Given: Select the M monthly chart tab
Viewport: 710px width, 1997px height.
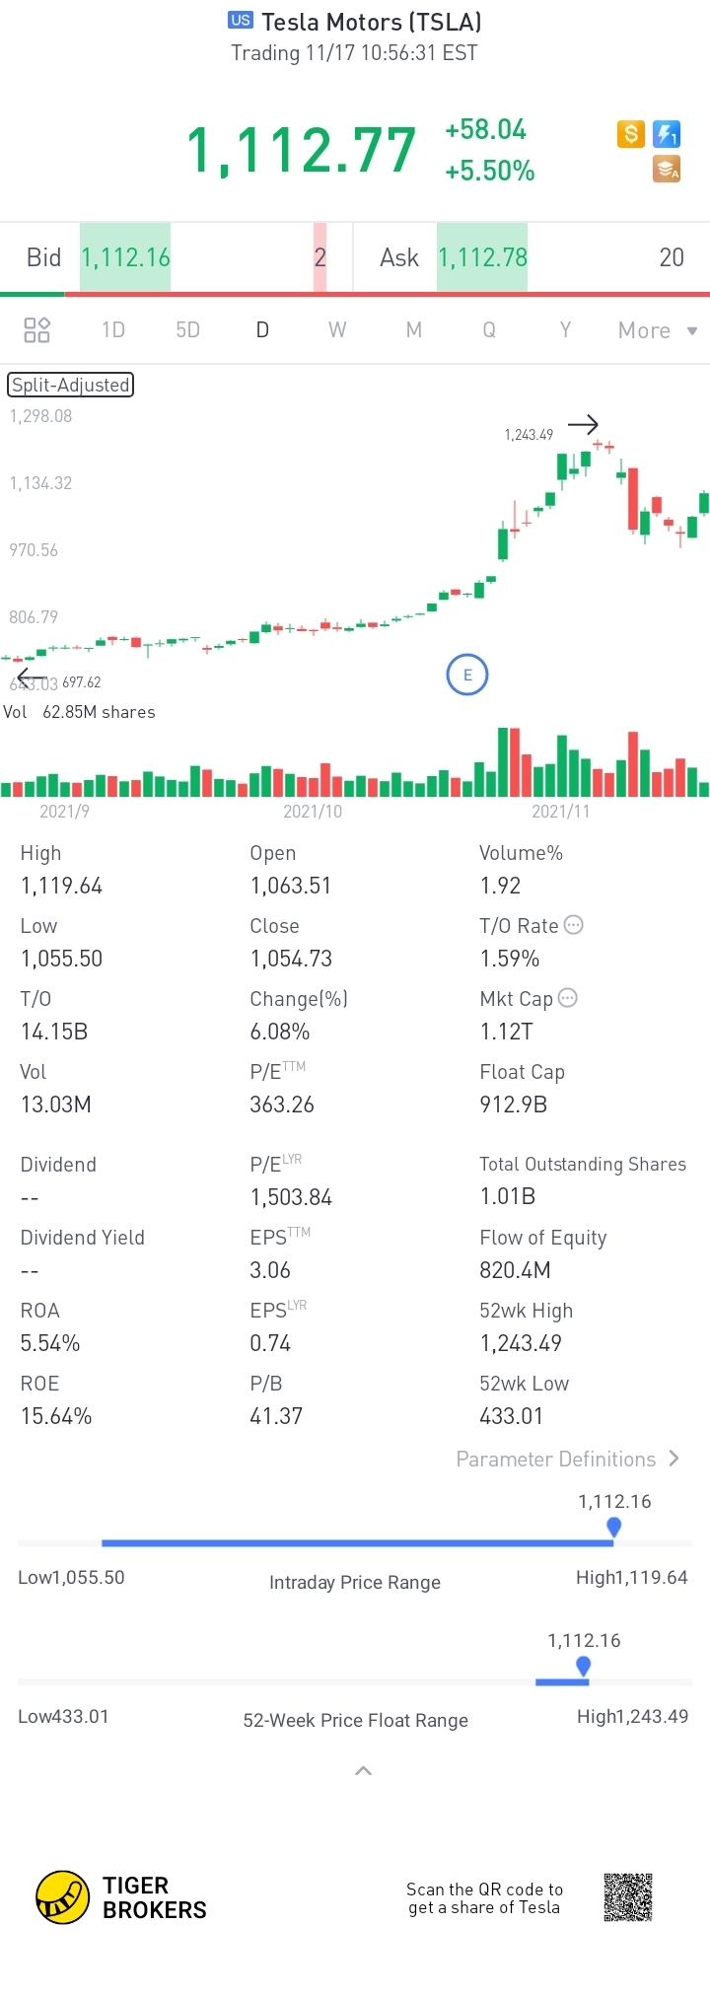Looking at the screenshot, I should [414, 329].
